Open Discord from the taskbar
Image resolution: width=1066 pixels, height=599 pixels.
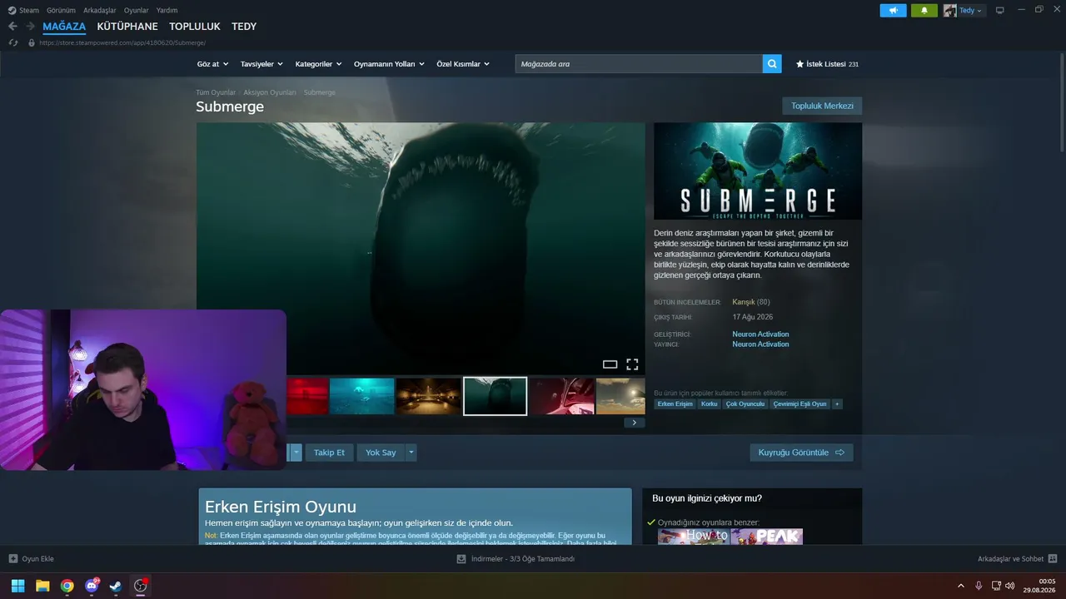tap(92, 586)
